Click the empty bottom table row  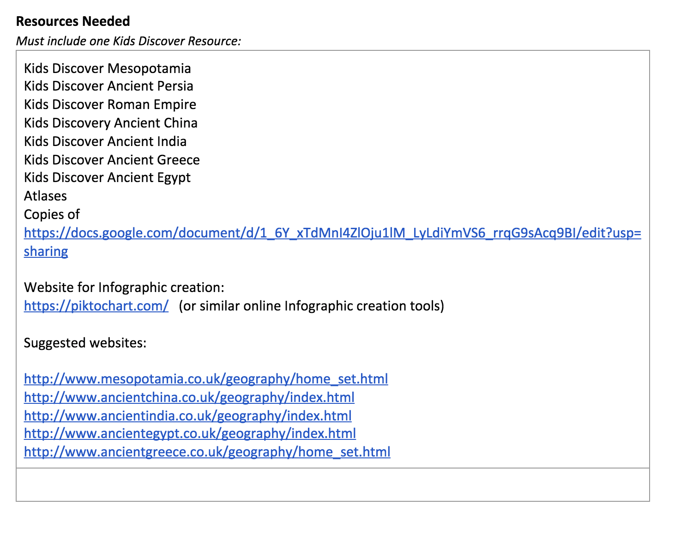332,485
